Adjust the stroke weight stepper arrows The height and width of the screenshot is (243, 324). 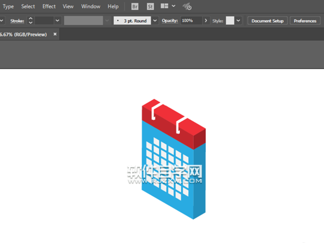coord(30,20)
